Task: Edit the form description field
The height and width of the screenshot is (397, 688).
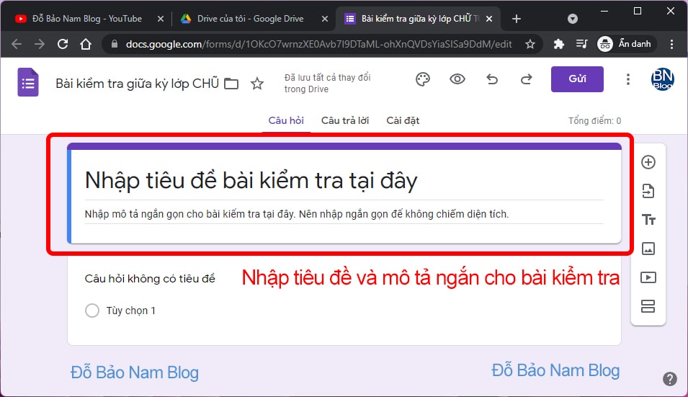Action: (x=344, y=214)
